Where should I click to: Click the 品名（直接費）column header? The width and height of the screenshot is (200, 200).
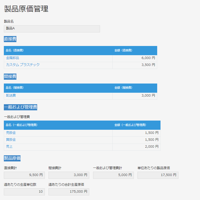[15, 50]
